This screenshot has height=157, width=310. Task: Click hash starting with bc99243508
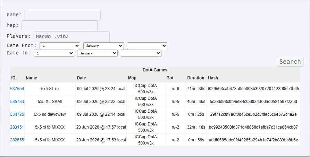[x=253, y=127]
